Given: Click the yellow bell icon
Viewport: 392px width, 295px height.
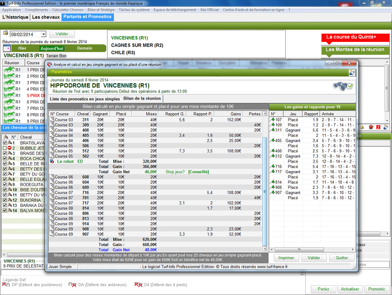Looking at the screenshot, I should click(x=362, y=127).
